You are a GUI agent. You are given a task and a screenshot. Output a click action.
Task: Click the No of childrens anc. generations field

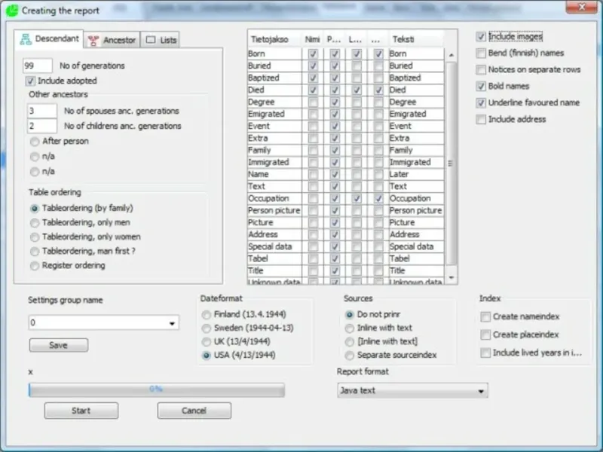click(x=42, y=126)
